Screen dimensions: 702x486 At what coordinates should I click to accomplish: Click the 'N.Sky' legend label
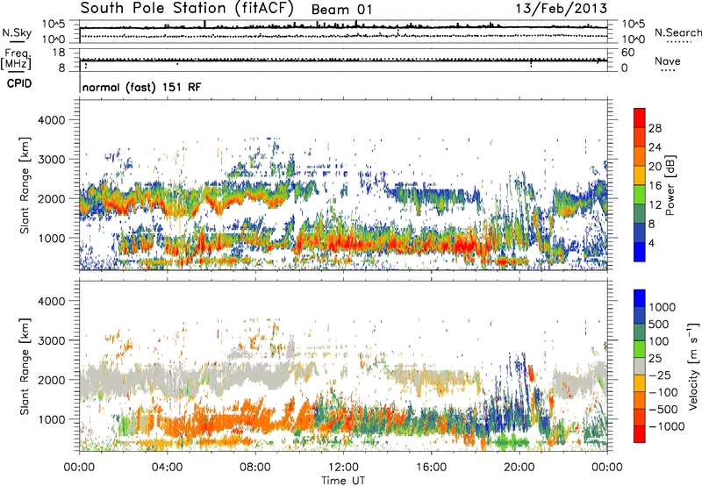tap(17, 32)
